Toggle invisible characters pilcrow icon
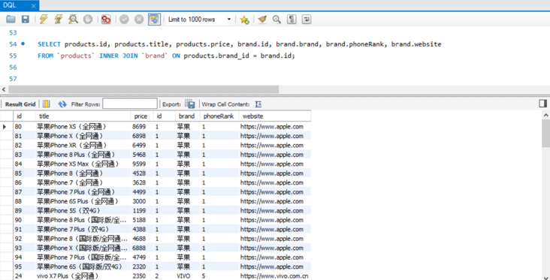550x280 pixels. [x=292, y=20]
